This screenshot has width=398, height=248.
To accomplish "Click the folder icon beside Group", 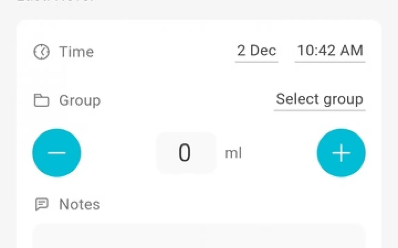I will (41, 101).
